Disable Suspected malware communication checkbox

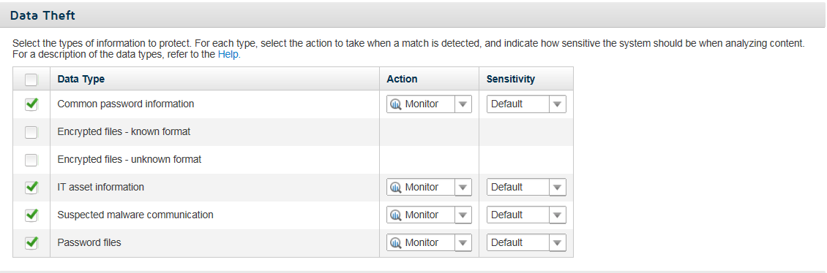pyautogui.click(x=31, y=215)
